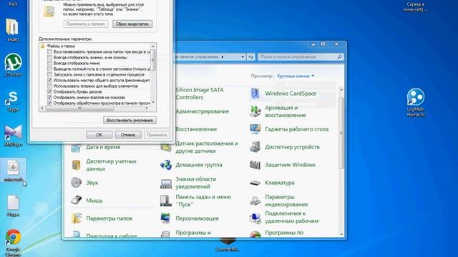Check Выводить полный путь в строке заголовка
Image resolution: width=458 pixels, height=257 pixels.
point(49,69)
